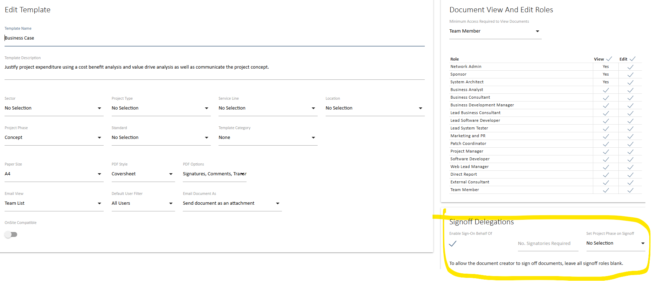
Task: Toggle Edit checkmark for System Architect
Action: tap(630, 82)
